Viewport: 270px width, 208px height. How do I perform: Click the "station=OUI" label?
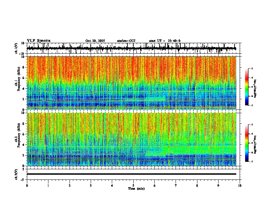[126, 41]
